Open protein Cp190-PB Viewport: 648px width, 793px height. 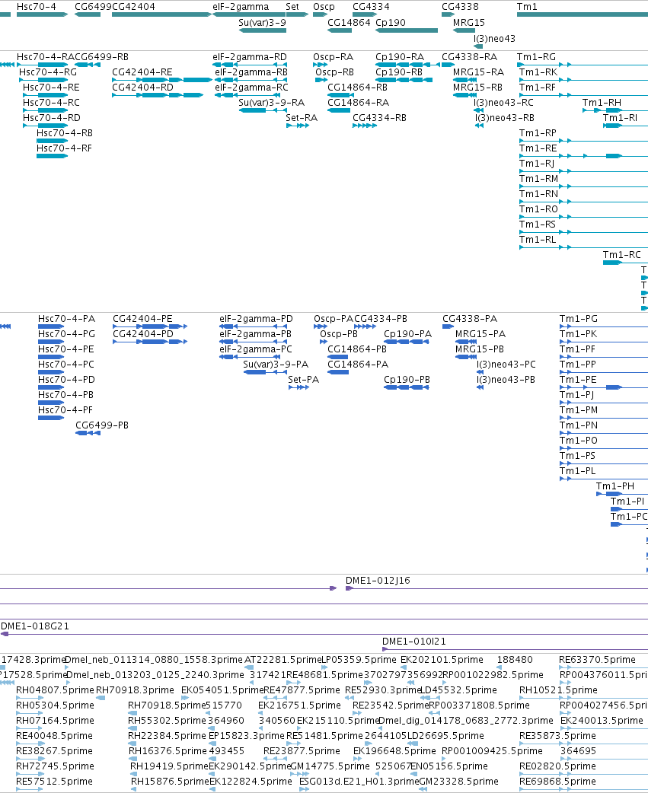tap(407, 380)
